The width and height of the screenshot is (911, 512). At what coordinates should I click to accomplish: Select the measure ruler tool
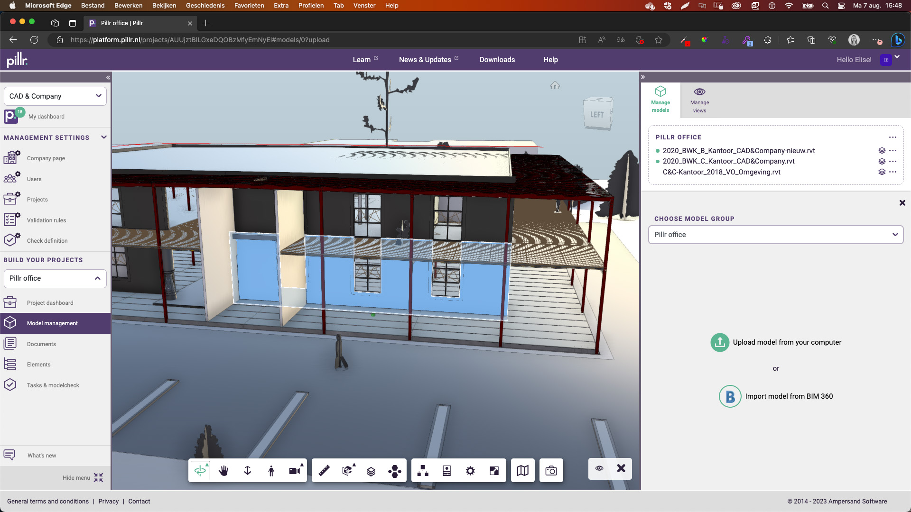(x=324, y=470)
